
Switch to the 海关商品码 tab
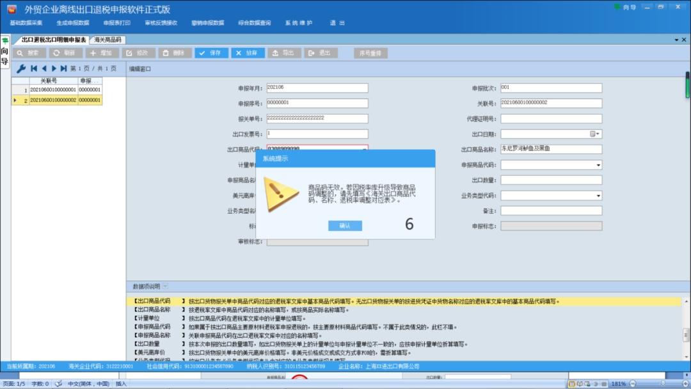click(x=107, y=40)
